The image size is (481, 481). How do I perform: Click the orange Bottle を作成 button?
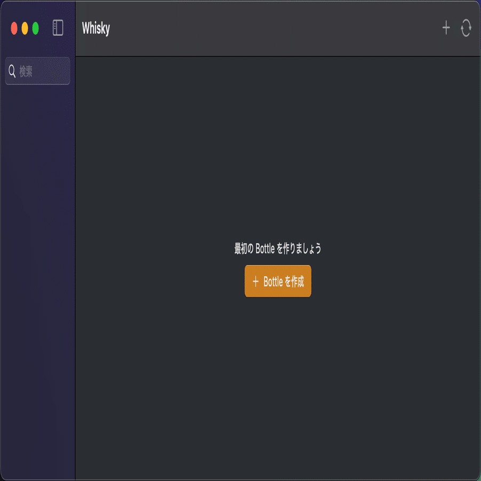[x=278, y=281]
